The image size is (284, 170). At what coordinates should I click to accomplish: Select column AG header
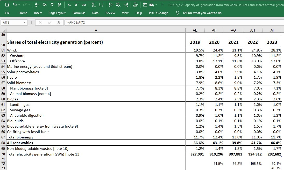(x=233, y=30)
